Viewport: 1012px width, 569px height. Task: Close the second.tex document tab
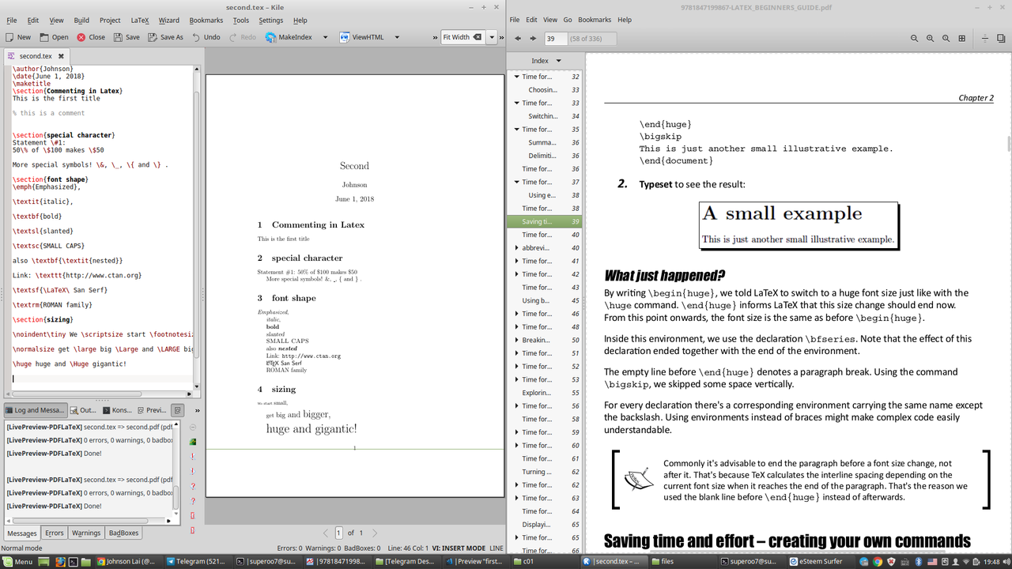[61, 56]
